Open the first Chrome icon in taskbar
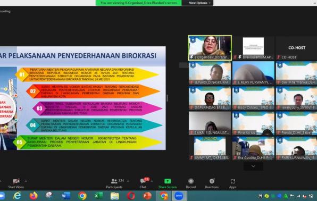Viewport: 317px width, 201px height. pos(82,196)
